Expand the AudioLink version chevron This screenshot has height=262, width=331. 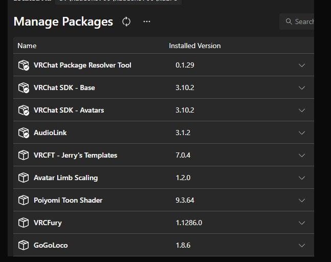(302, 133)
